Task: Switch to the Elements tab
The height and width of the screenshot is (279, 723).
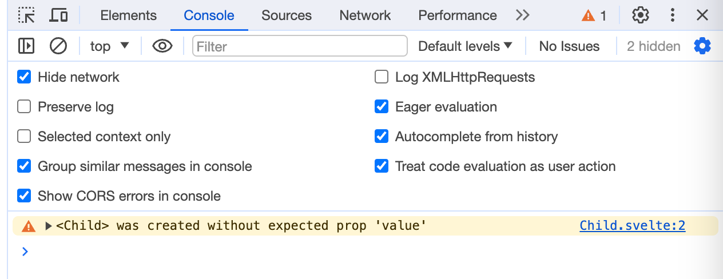Action: (x=128, y=15)
